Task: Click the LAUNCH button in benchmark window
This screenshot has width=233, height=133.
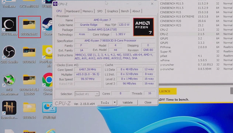Action: [x=168, y=91]
